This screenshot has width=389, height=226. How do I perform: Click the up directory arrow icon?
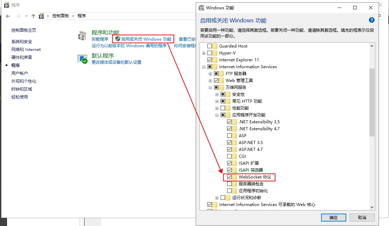coord(33,16)
